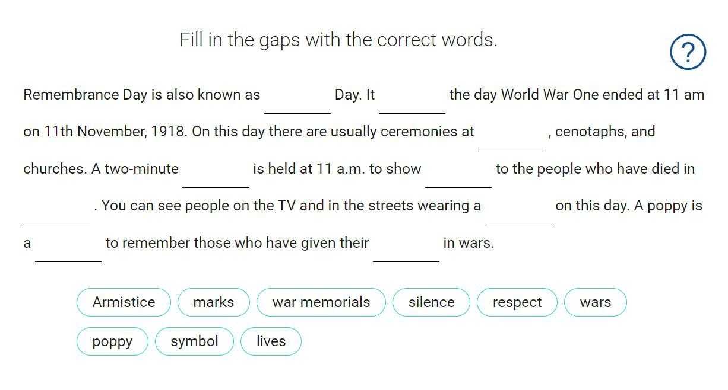Click the 'lives' word chip
The height and width of the screenshot is (390, 728).
click(271, 341)
